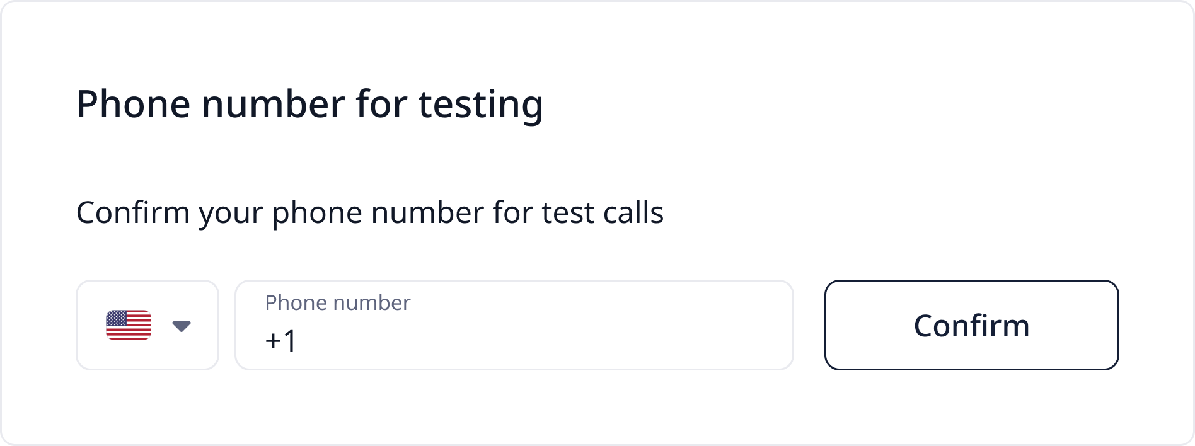
Task: Open the country selector box
Action: pos(147,325)
